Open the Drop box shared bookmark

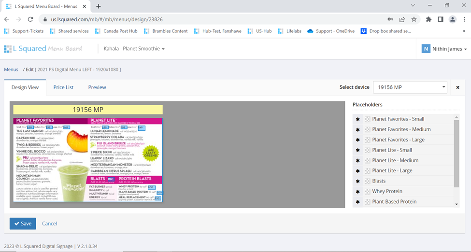click(385, 31)
